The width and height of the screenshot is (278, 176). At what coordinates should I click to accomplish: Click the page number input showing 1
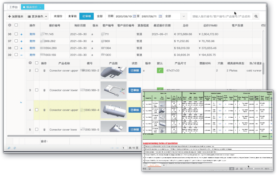pos(124,148)
